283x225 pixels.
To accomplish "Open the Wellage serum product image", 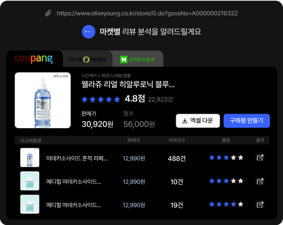I will click(x=43, y=101).
